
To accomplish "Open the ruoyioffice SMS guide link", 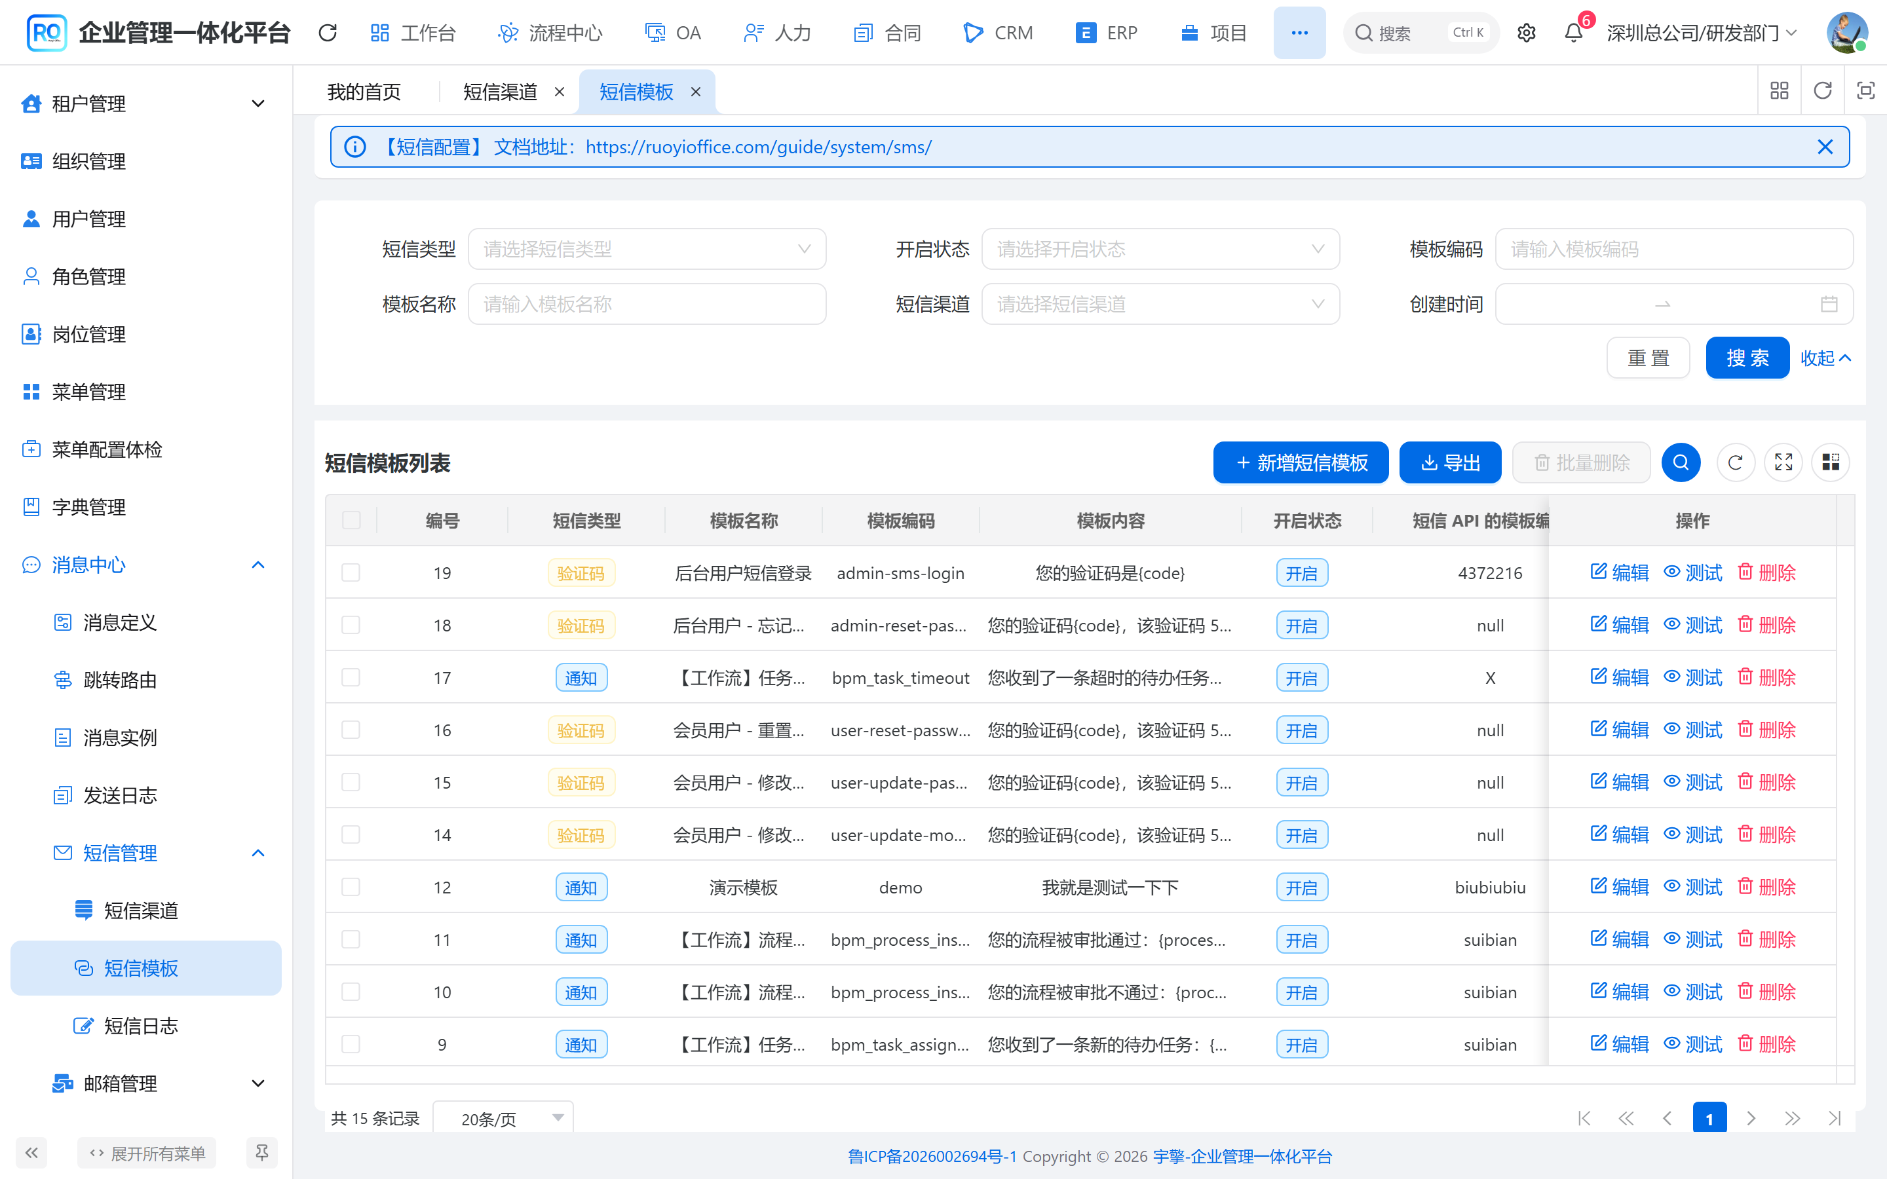I will tap(758, 147).
